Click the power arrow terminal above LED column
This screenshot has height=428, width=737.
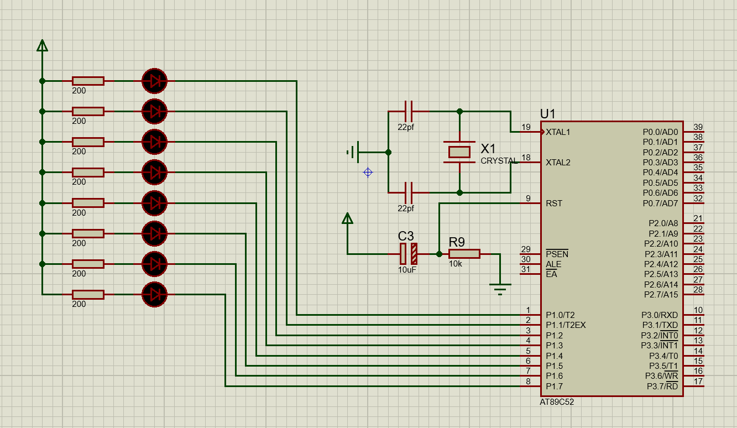[42, 45]
